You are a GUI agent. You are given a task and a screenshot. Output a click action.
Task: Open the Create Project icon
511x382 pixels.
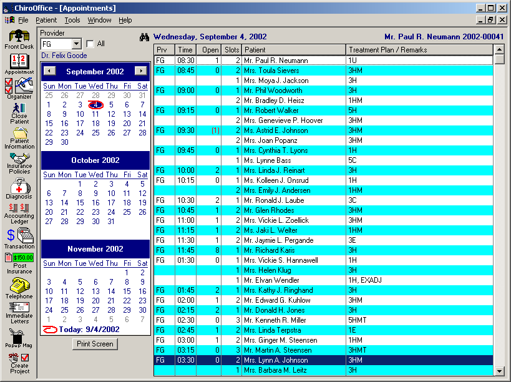click(x=19, y=363)
